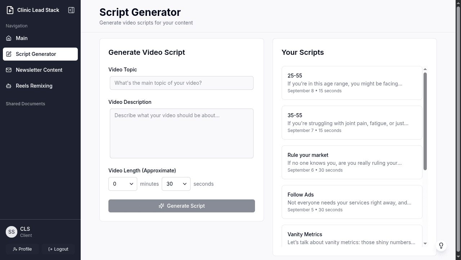This screenshot has height=260, width=461.
Task: Click the Clinic Lead Stack logo icon
Action: pos(10,10)
